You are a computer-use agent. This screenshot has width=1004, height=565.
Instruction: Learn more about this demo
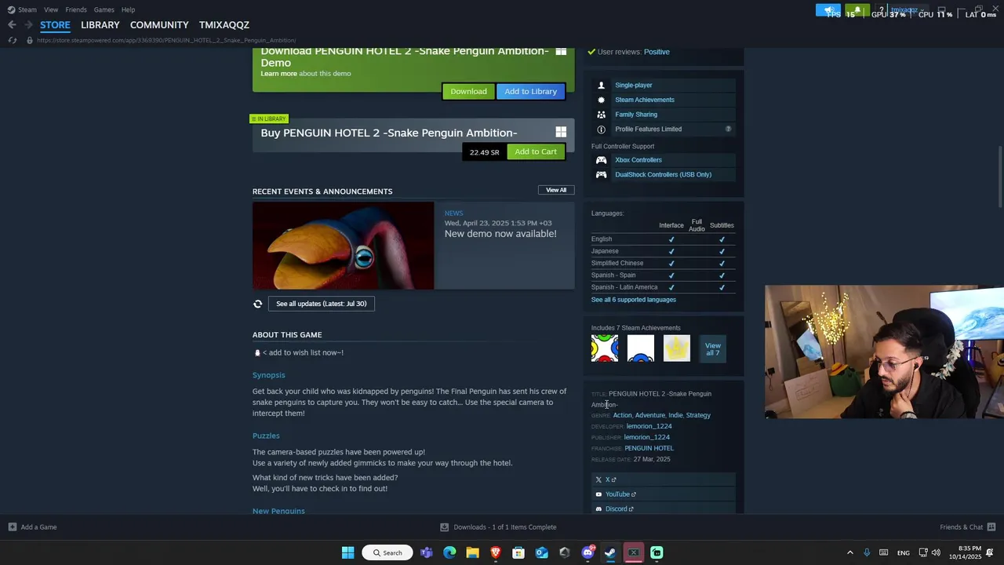278,74
